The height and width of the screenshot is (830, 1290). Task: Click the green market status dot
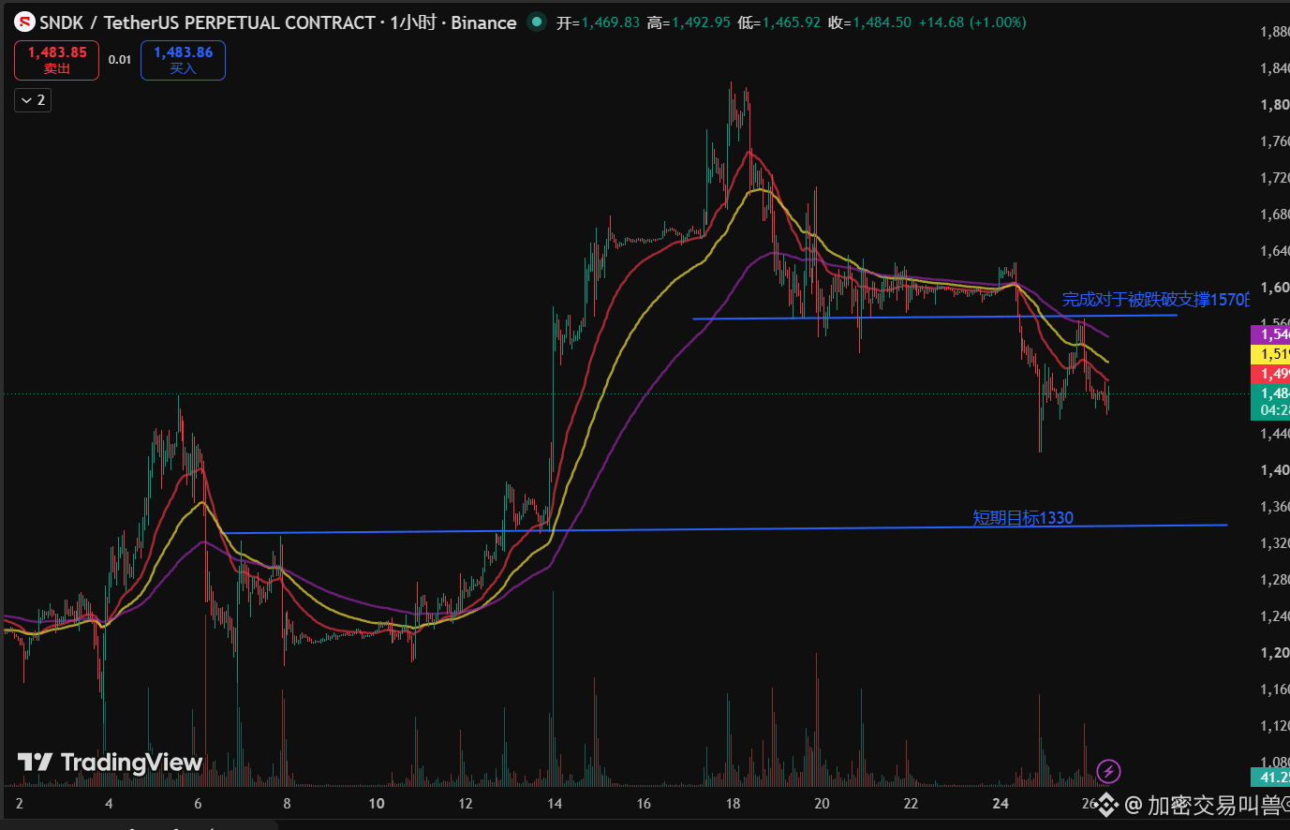point(536,21)
